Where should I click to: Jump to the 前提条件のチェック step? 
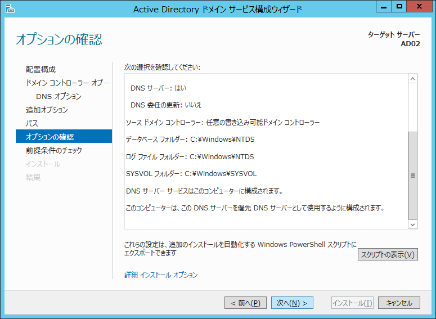[x=53, y=150]
